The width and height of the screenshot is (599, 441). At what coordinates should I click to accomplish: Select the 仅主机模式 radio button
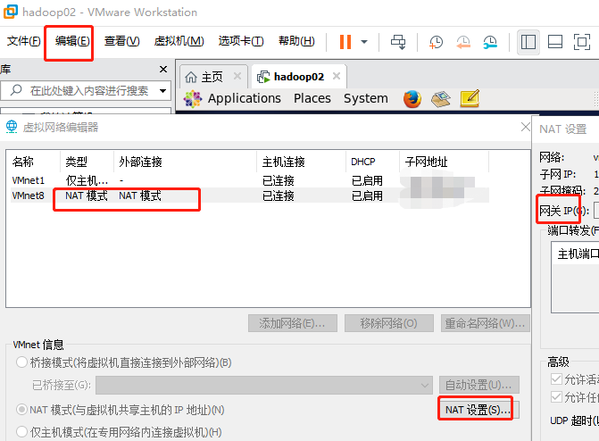(21, 432)
